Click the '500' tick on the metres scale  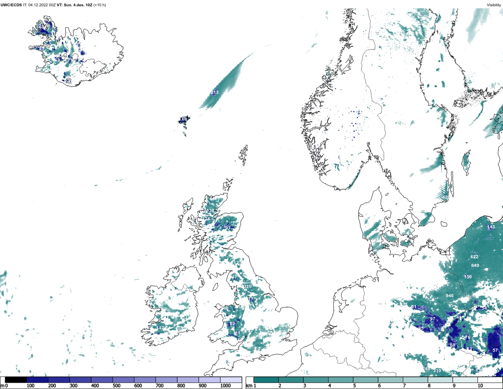[116, 386]
